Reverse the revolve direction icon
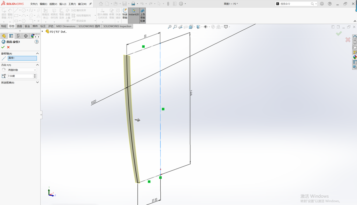This screenshot has width=357, height=205. coord(3,70)
